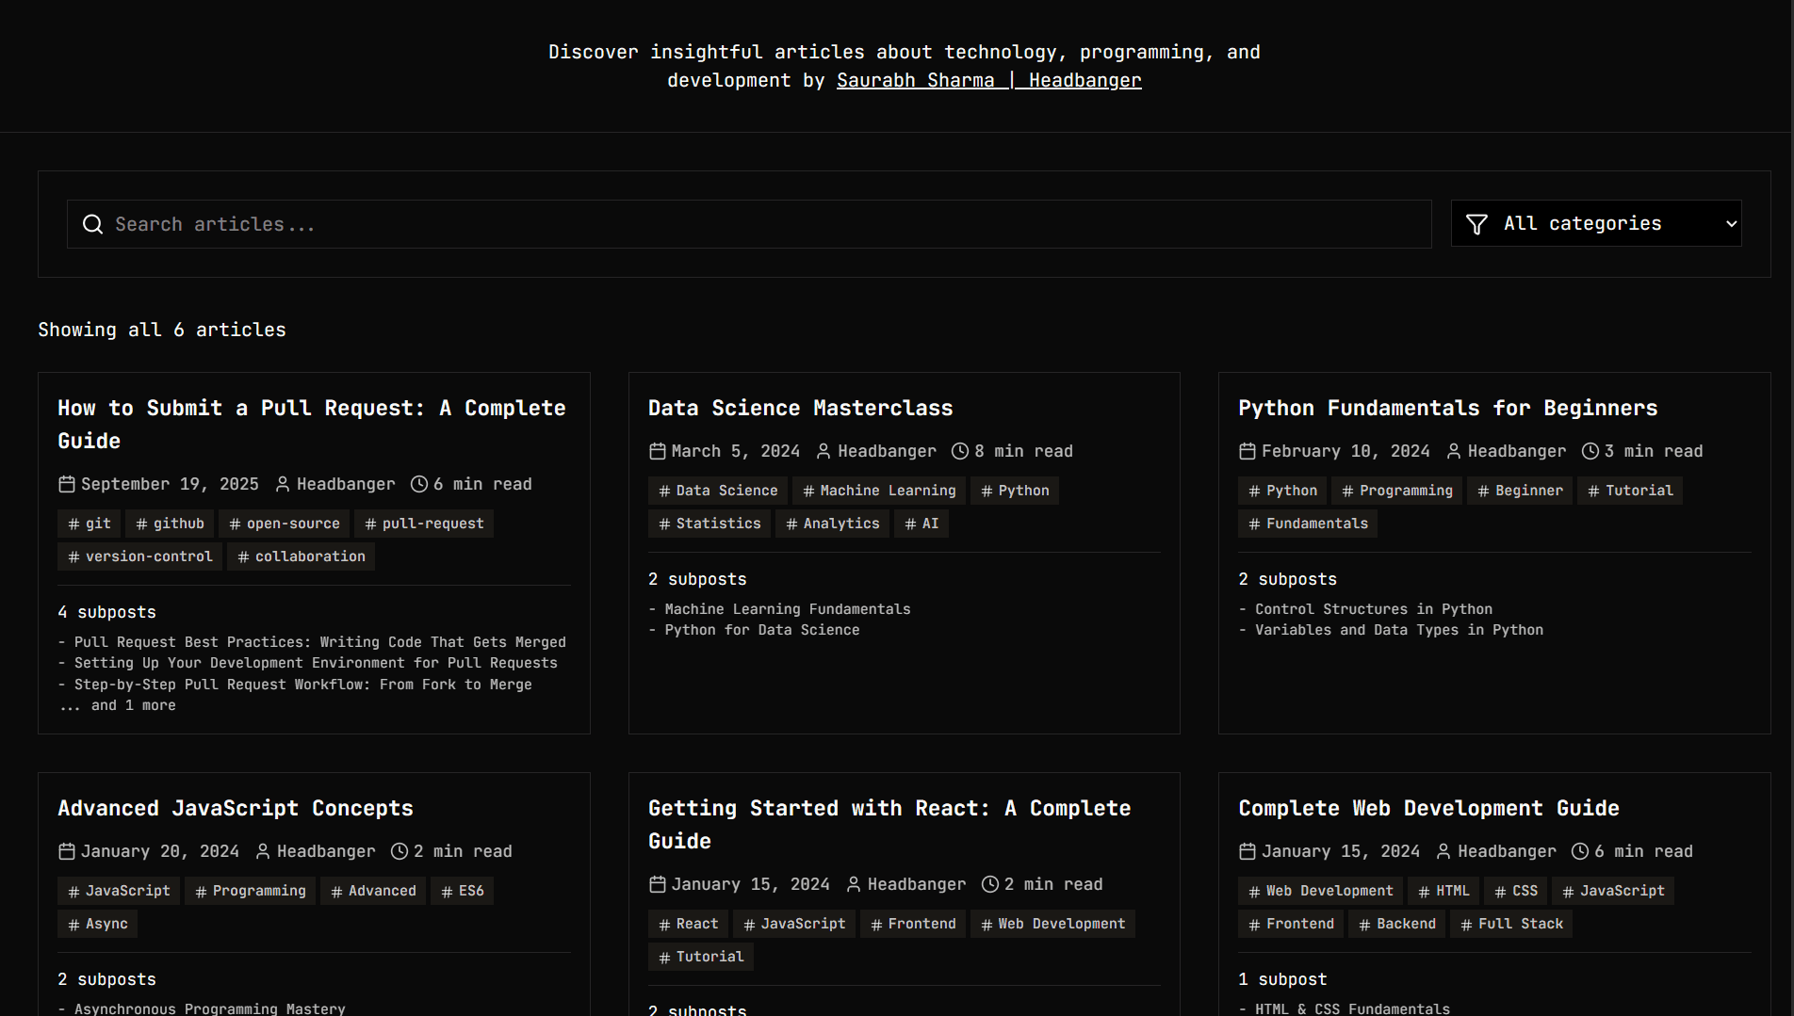Focus the Search articles input field

(x=754, y=224)
